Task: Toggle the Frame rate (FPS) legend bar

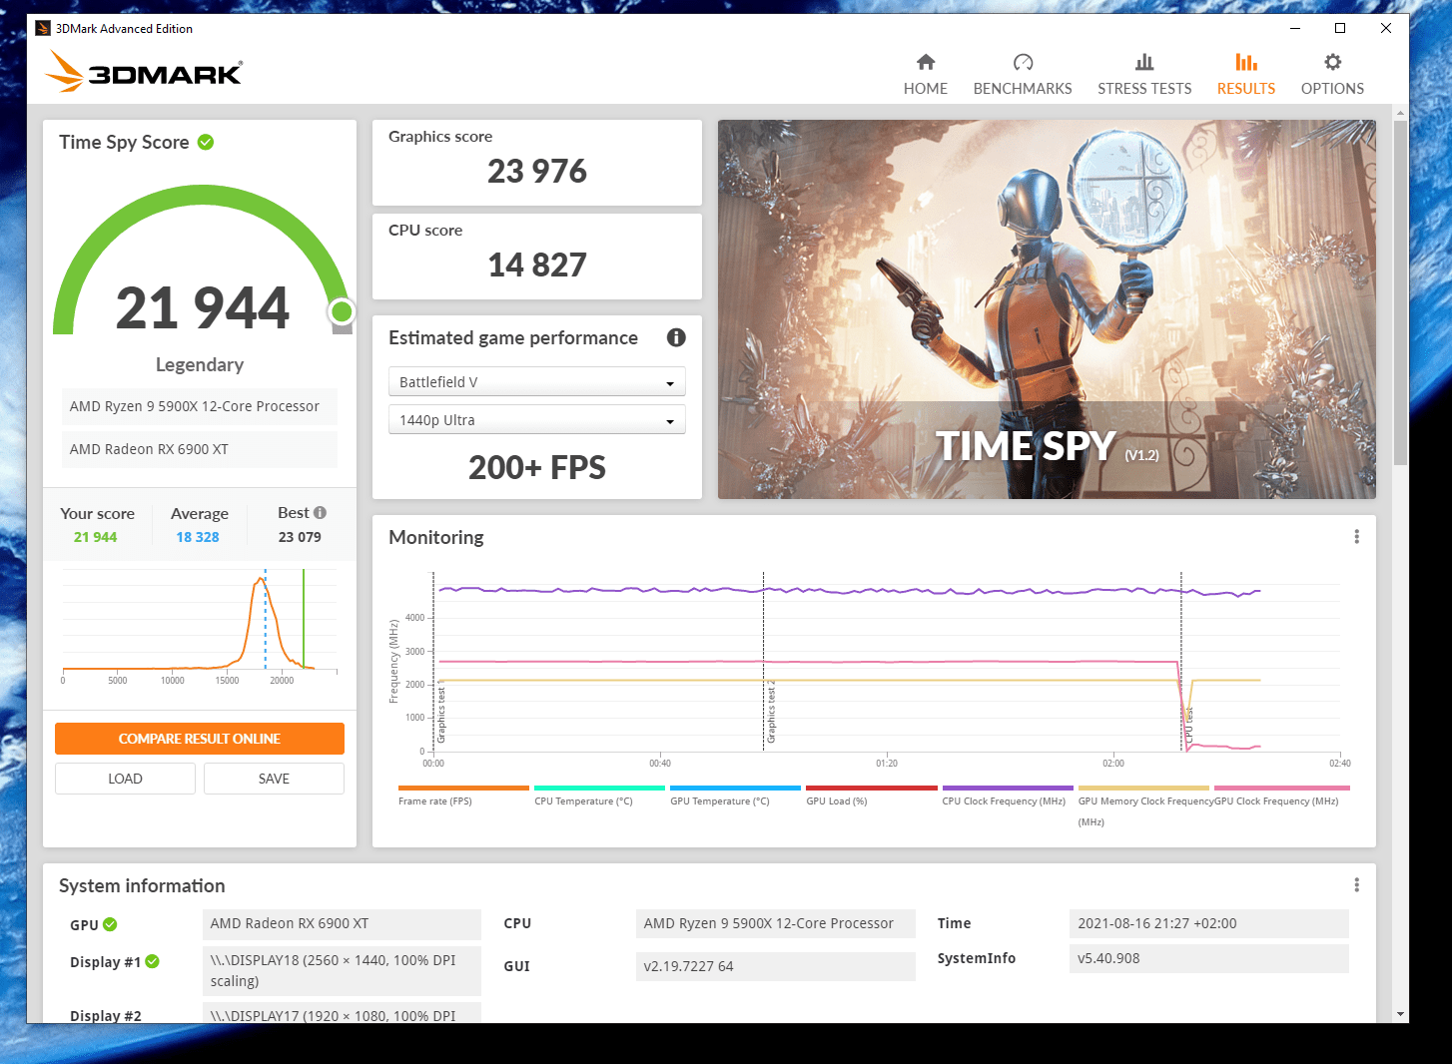Action: 463,788
